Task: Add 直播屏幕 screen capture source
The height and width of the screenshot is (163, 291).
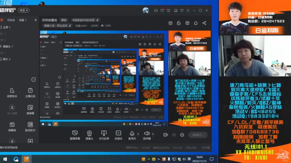Action: (75, 135)
